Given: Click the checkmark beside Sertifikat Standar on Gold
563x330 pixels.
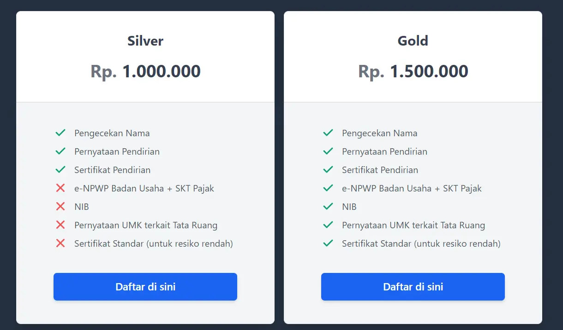Looking at the screenshot, I should click(x=328, y=243).
